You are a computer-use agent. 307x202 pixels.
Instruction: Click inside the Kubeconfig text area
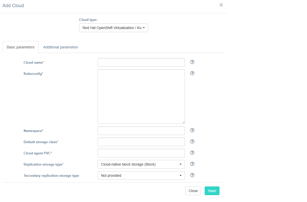(141, 97)
